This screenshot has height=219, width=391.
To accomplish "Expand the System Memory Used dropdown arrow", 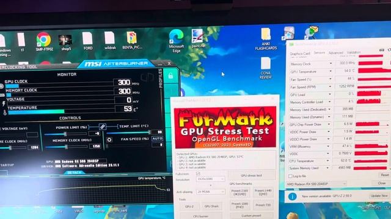I will coord(327,168).
